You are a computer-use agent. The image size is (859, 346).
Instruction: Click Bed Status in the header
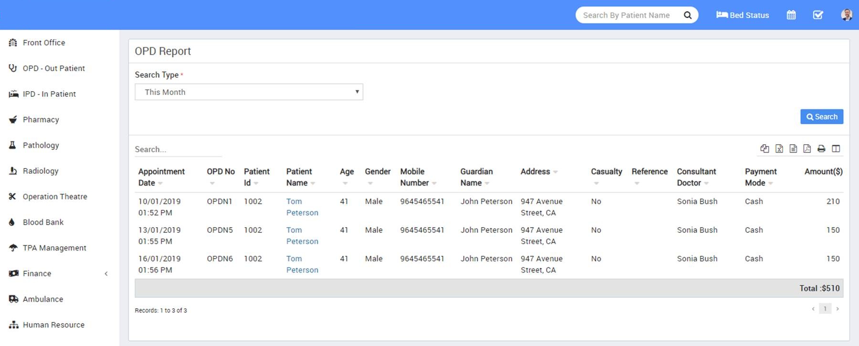pyautogui.click(x=743, y=15)
